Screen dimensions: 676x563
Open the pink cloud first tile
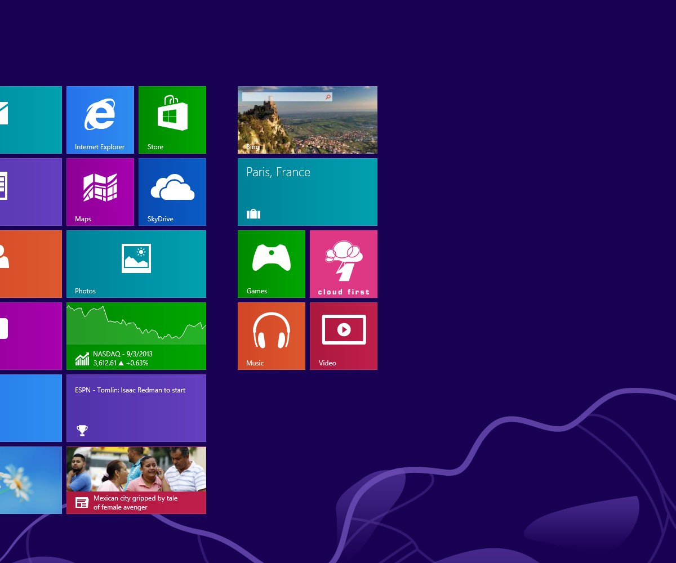(x=344, y=264)
